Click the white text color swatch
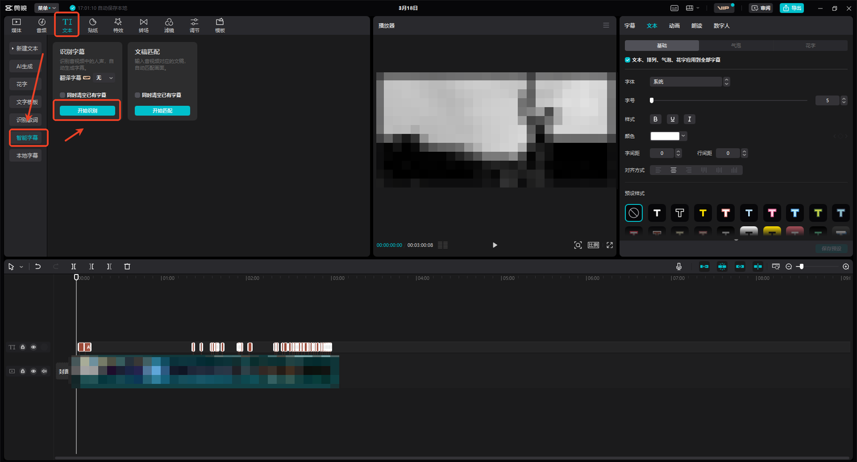Image resolution: width=857 pixels, height=462 pixels. pyautogui.click(x=665, y=136)
